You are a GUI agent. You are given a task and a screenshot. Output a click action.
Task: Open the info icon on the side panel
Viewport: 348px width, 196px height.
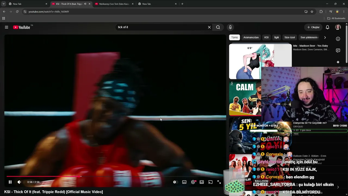click(x=338, y=39)
